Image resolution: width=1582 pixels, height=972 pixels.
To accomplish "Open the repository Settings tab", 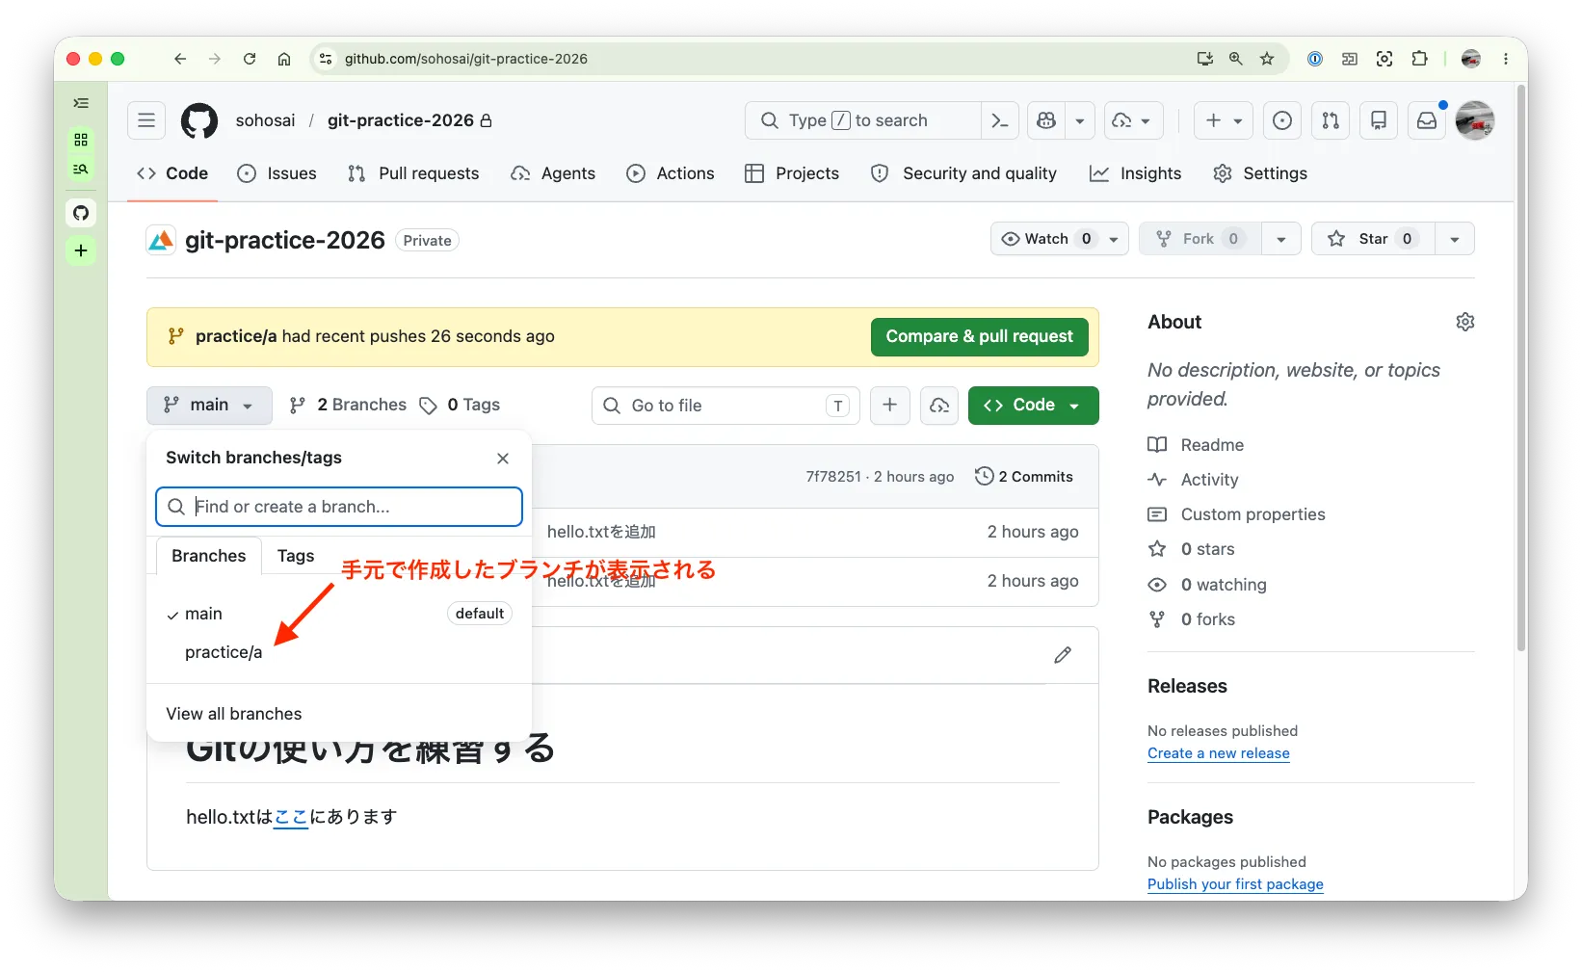I will 1260,173.
